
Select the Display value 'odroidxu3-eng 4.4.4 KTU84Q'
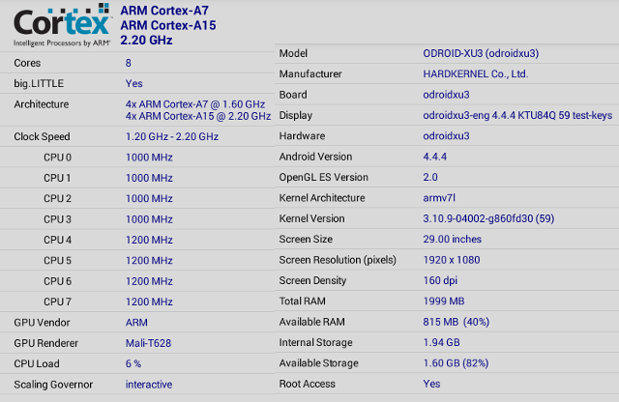click(489, 115)
